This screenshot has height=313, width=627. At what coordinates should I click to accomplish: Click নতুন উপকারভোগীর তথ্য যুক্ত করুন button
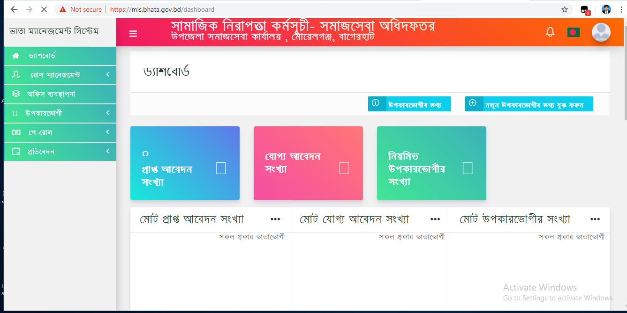pyautogui.click(x=529, y=104)
